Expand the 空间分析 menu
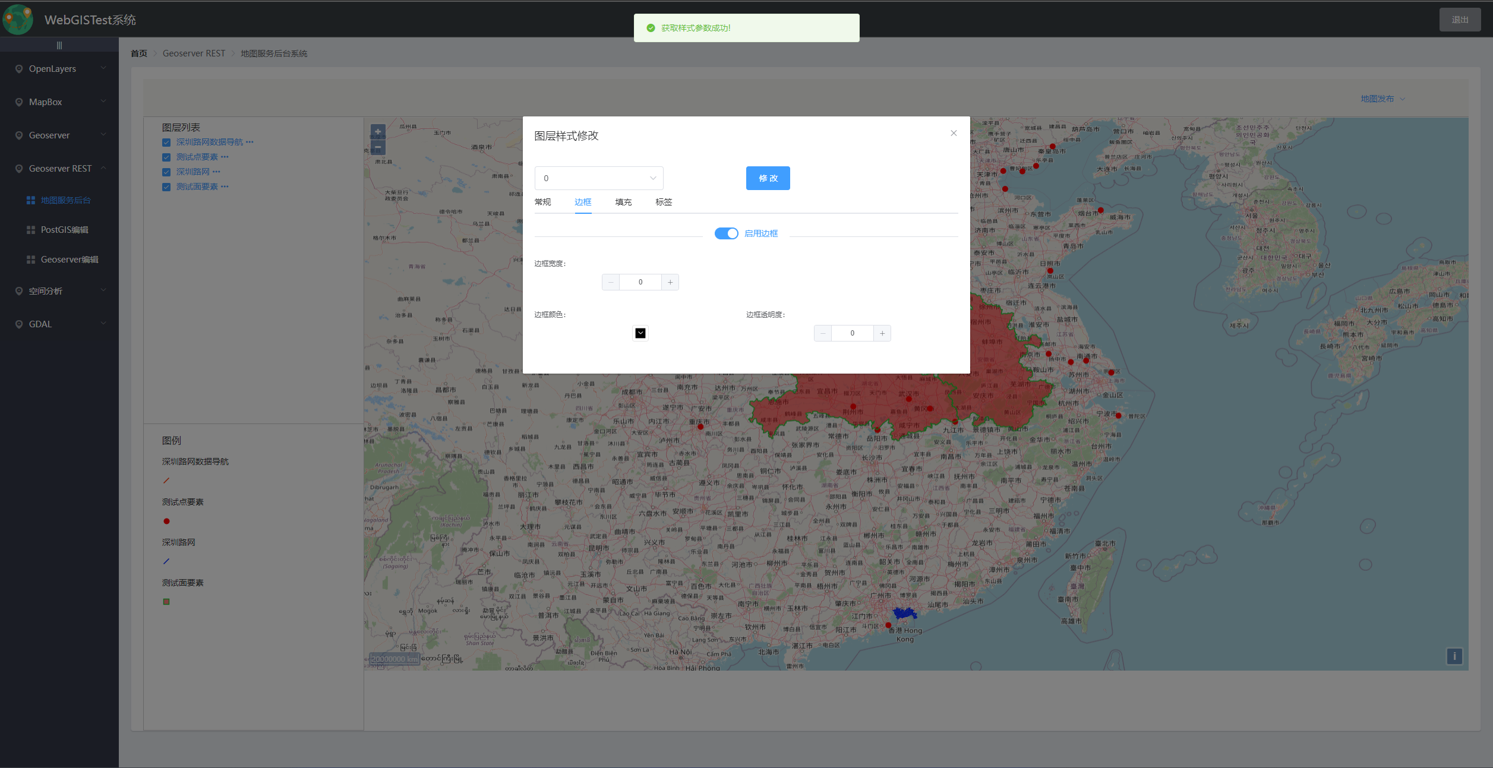The width and height of the screenshot is (1493, 768). (103, 290)
